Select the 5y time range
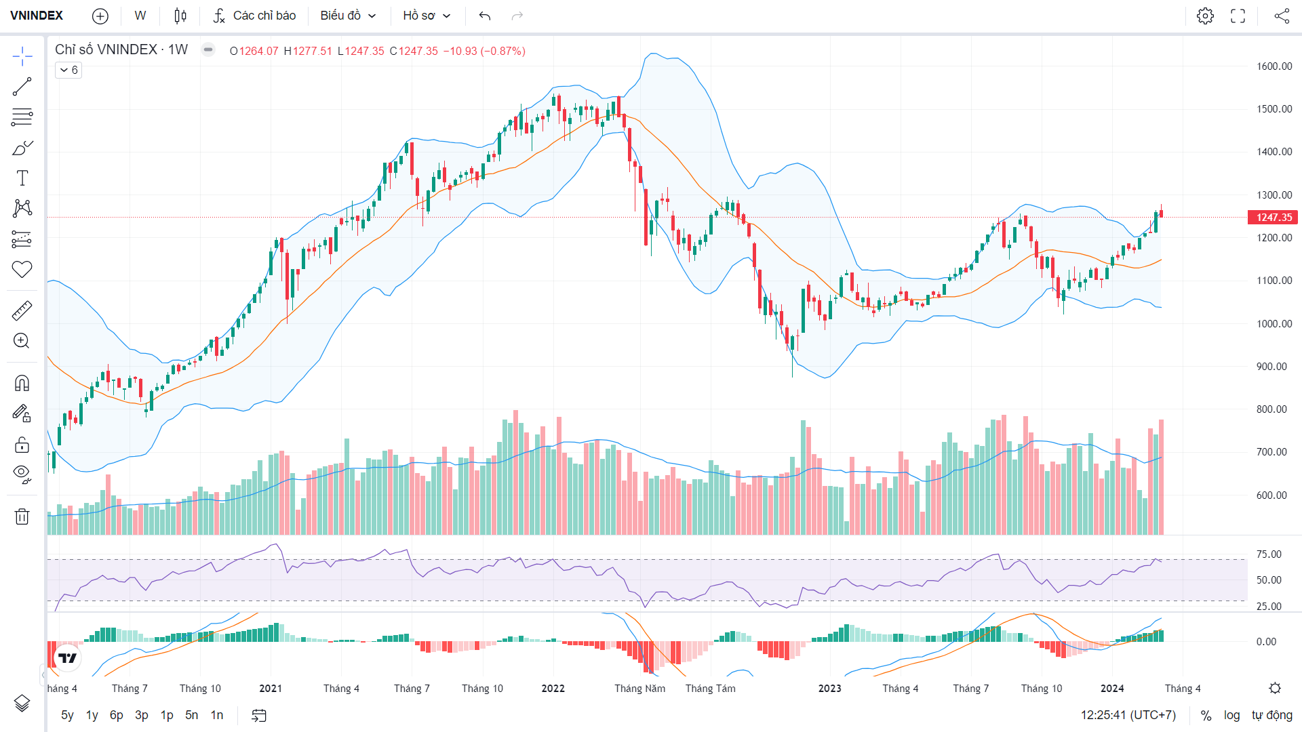1302x732 pixels. [67, 715]
